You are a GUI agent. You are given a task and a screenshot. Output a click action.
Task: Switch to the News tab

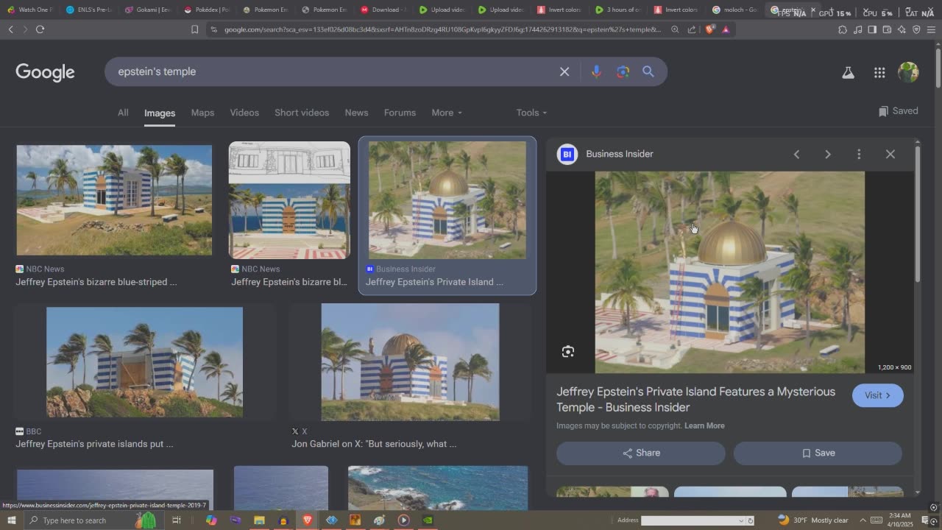[356, 113]
